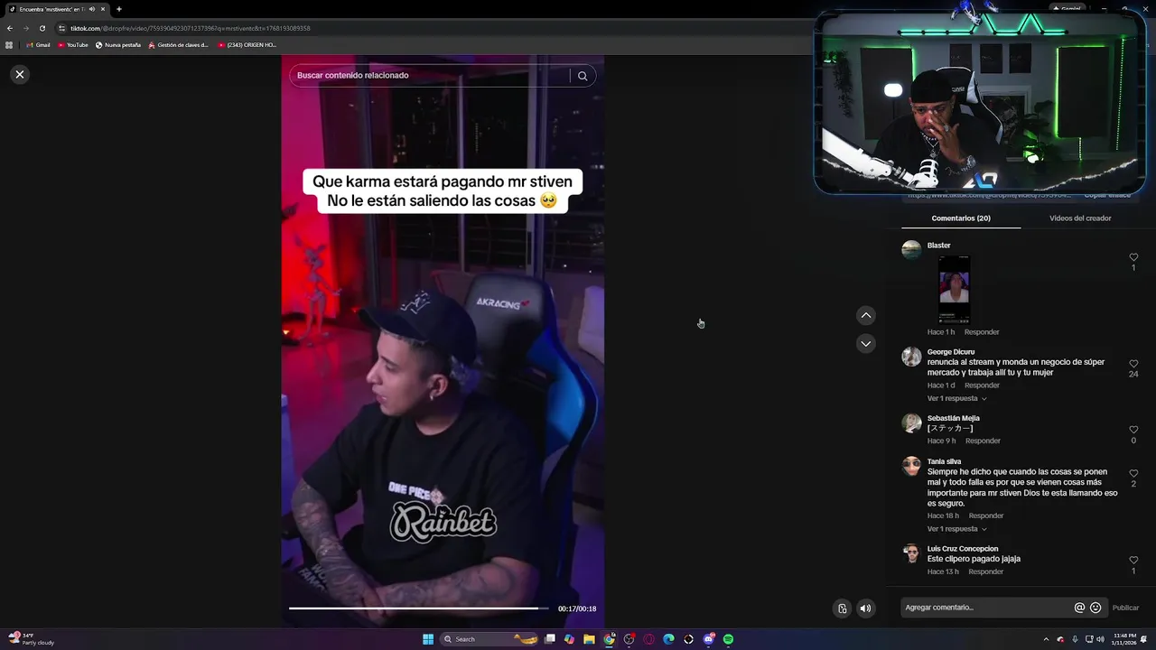Open File Explorer from the taskbar
The height and width of the screenshot is (650, 1156).
tap(589, 639)
